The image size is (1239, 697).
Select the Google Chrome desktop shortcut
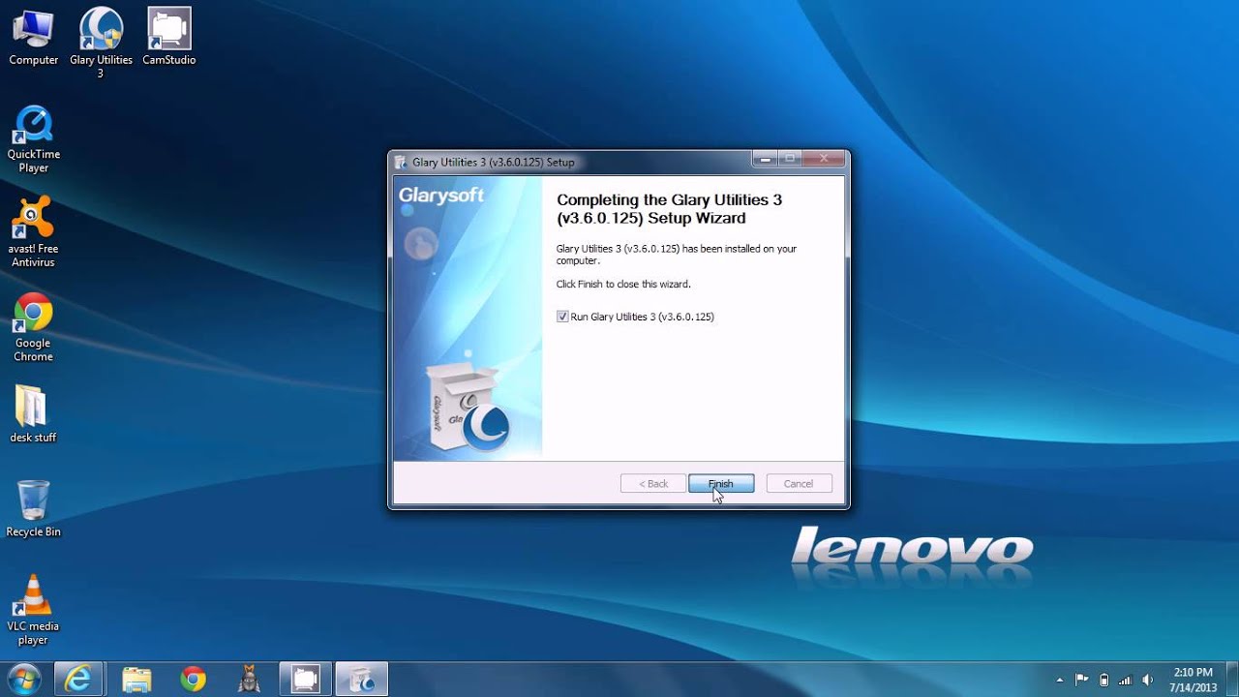click(33, 327)
